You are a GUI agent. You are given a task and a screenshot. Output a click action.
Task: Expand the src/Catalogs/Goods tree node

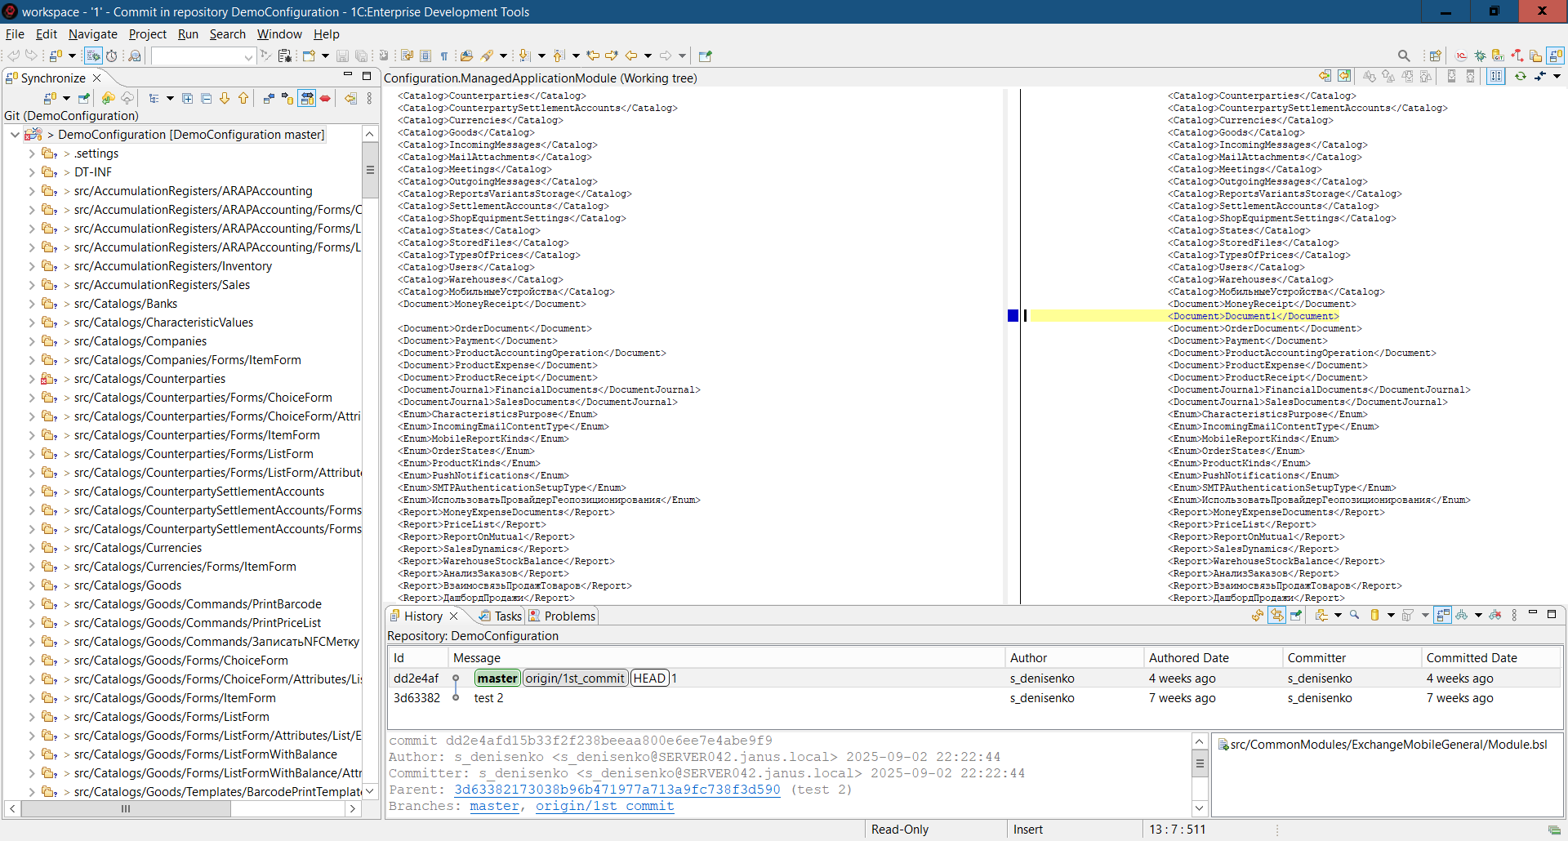click(x=32, y=585)
